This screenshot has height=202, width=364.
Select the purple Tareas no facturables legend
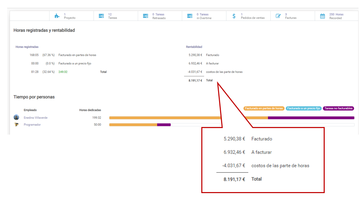coord(338,109)
